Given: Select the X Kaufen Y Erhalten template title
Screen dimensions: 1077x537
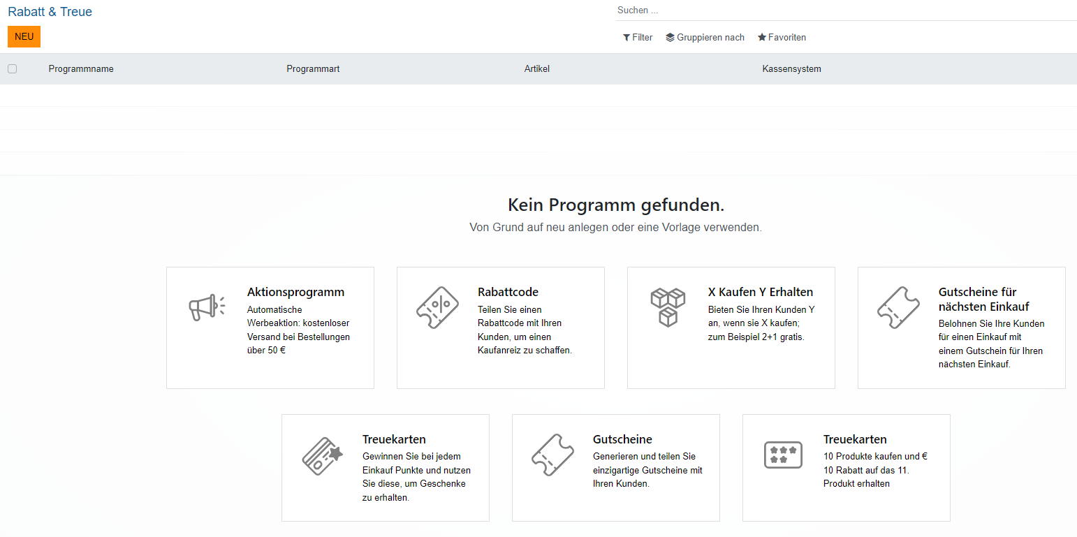Looking at the screenshot, I should (x=761, y=292).
